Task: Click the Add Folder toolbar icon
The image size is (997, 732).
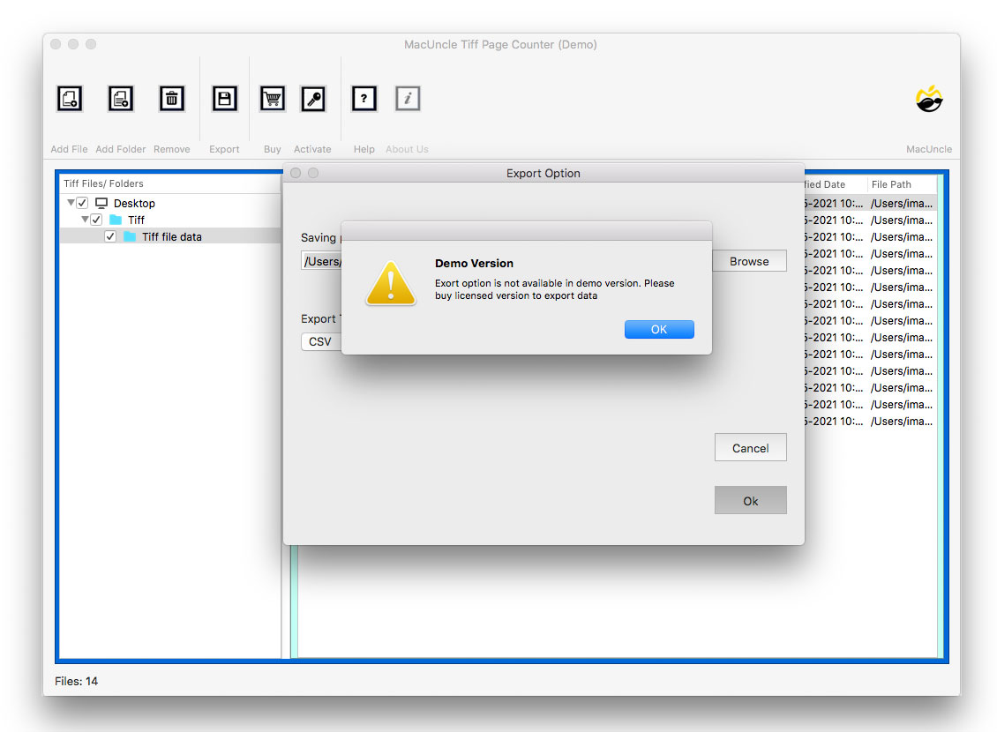Action: click(121, 99)
